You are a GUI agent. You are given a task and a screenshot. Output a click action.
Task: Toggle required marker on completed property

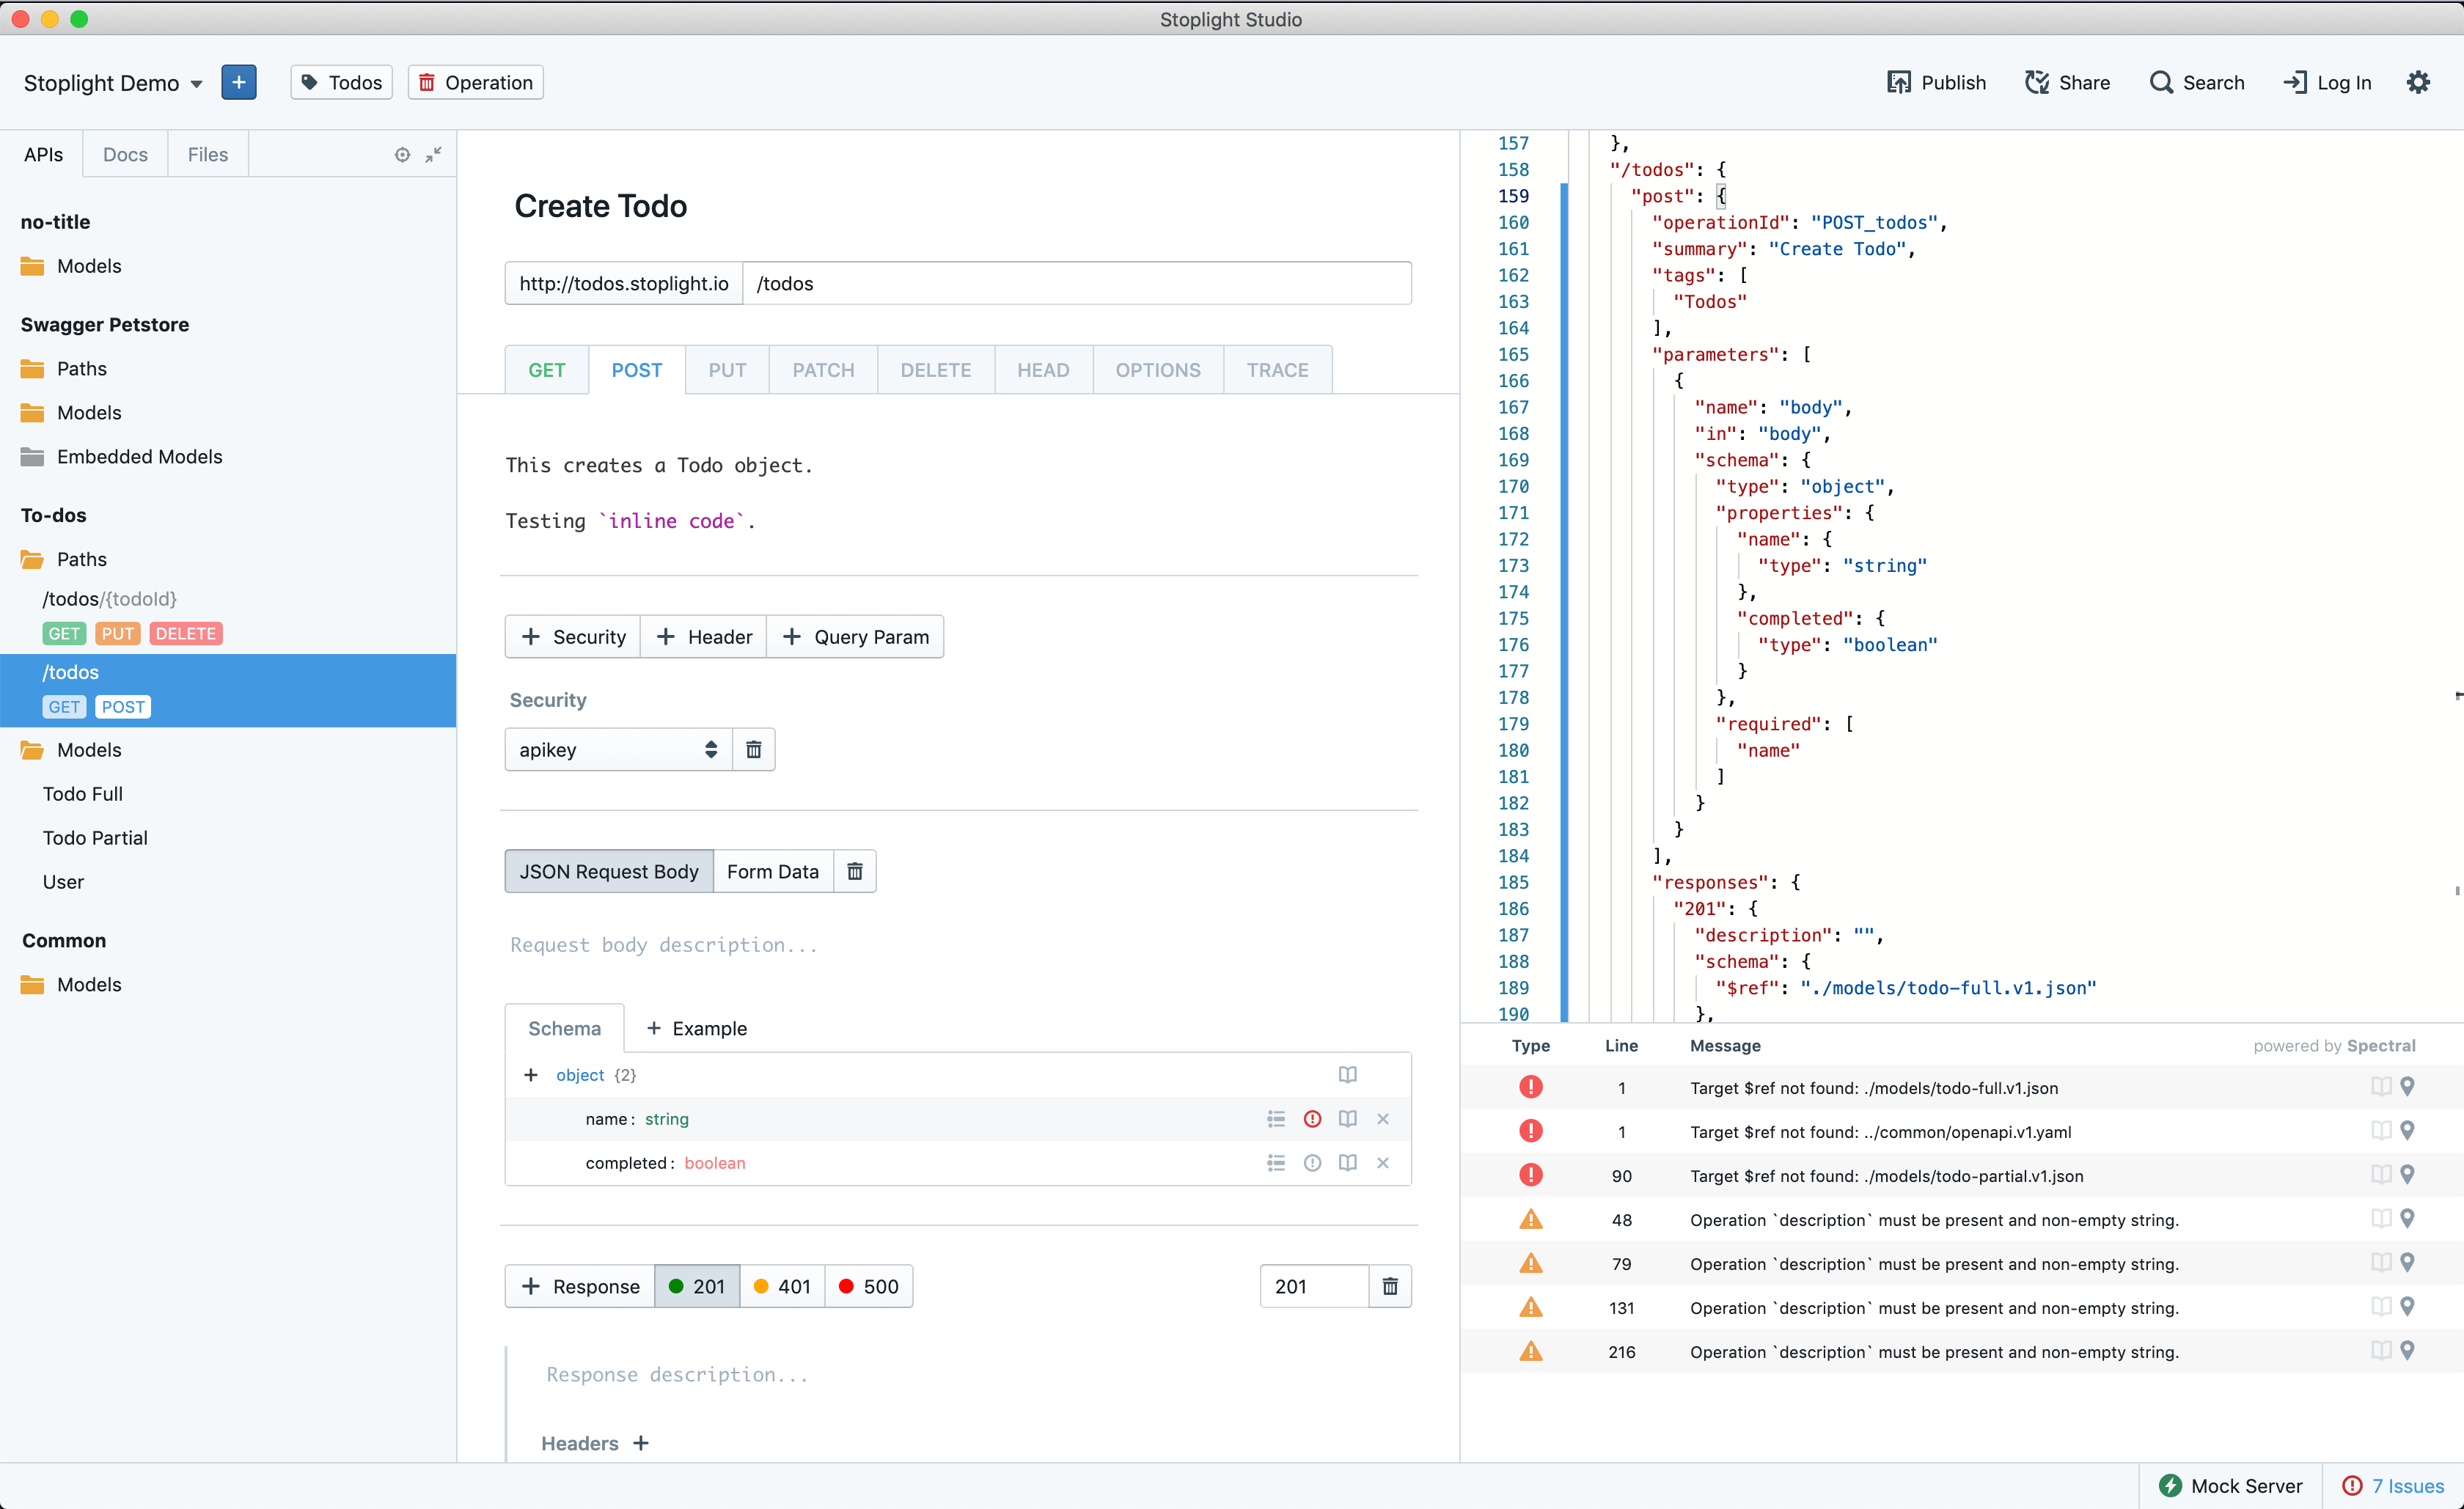1313,1163
